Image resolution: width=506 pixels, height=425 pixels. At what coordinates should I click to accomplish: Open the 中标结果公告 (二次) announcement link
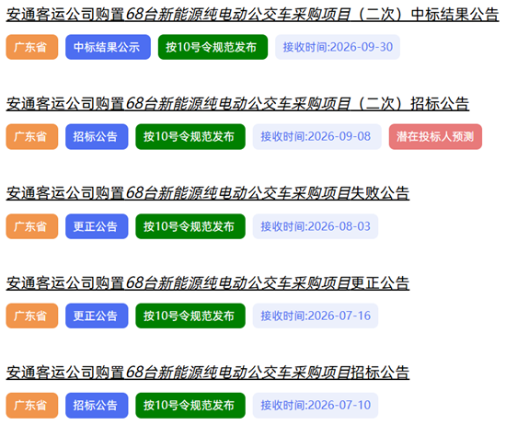pos(253,15)
